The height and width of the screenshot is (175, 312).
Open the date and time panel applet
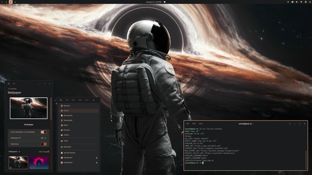[154, 2]
